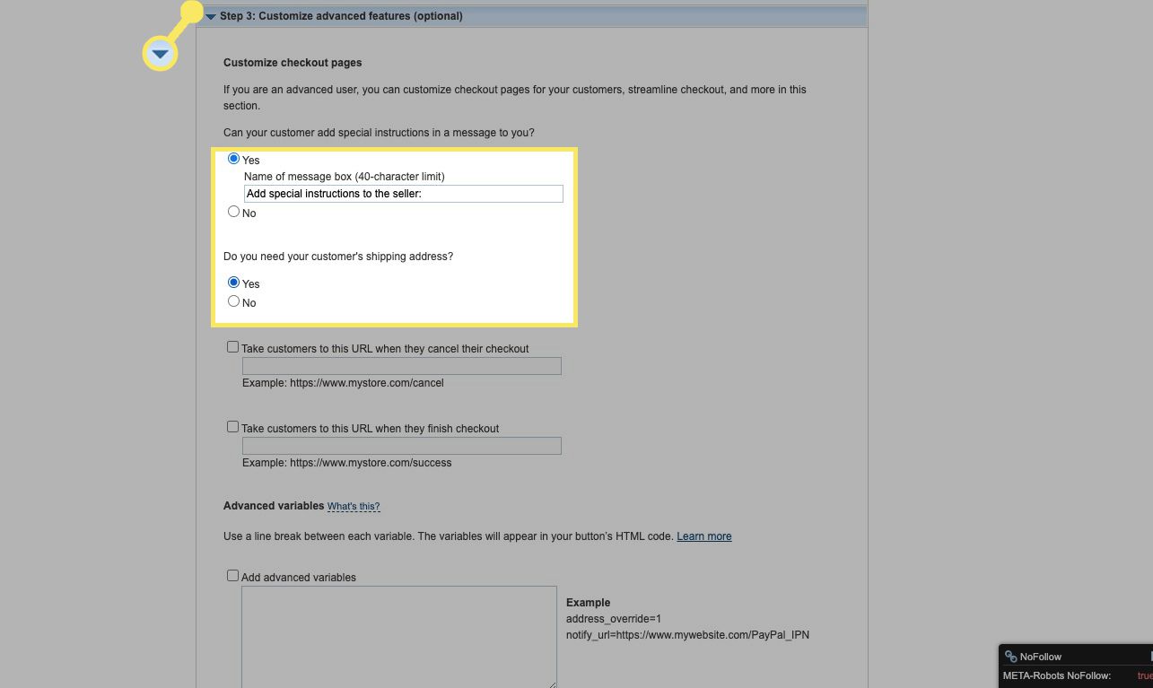Click the address_override=1 example text

(614, 619)
